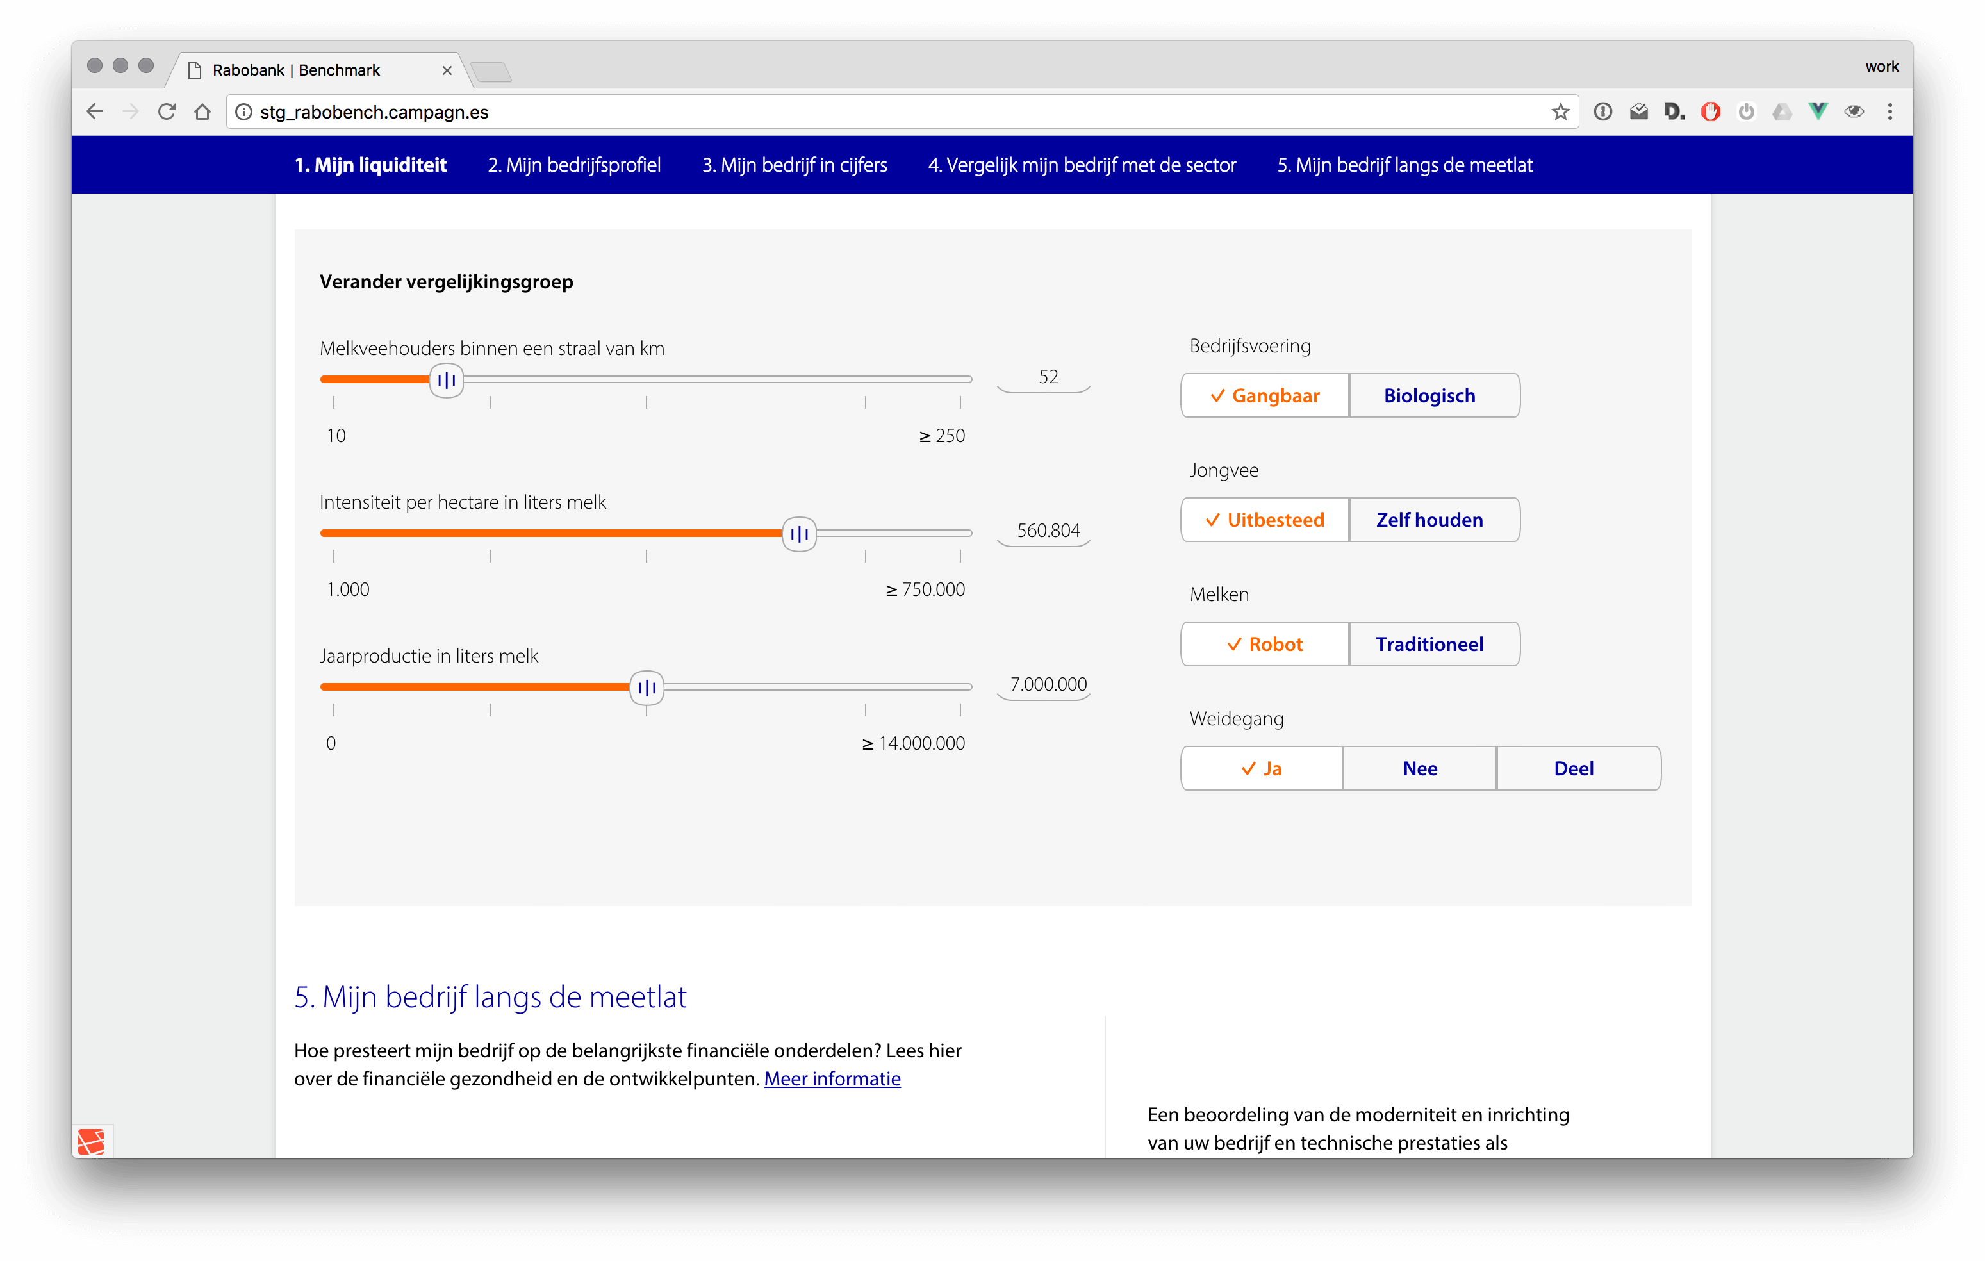Image resolution: width=1985 pixels, height=1261 pixels.
Task: Open the 1Password extension
Action: coord(1602,111)
